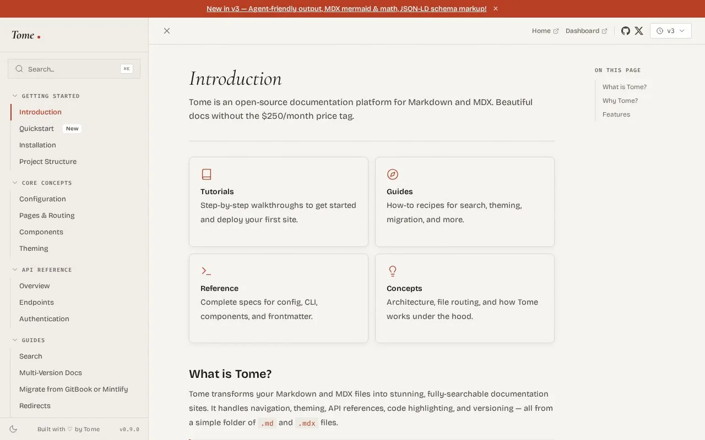Open the Endpoints page
The image size is (705, 440).
(36, 302)
